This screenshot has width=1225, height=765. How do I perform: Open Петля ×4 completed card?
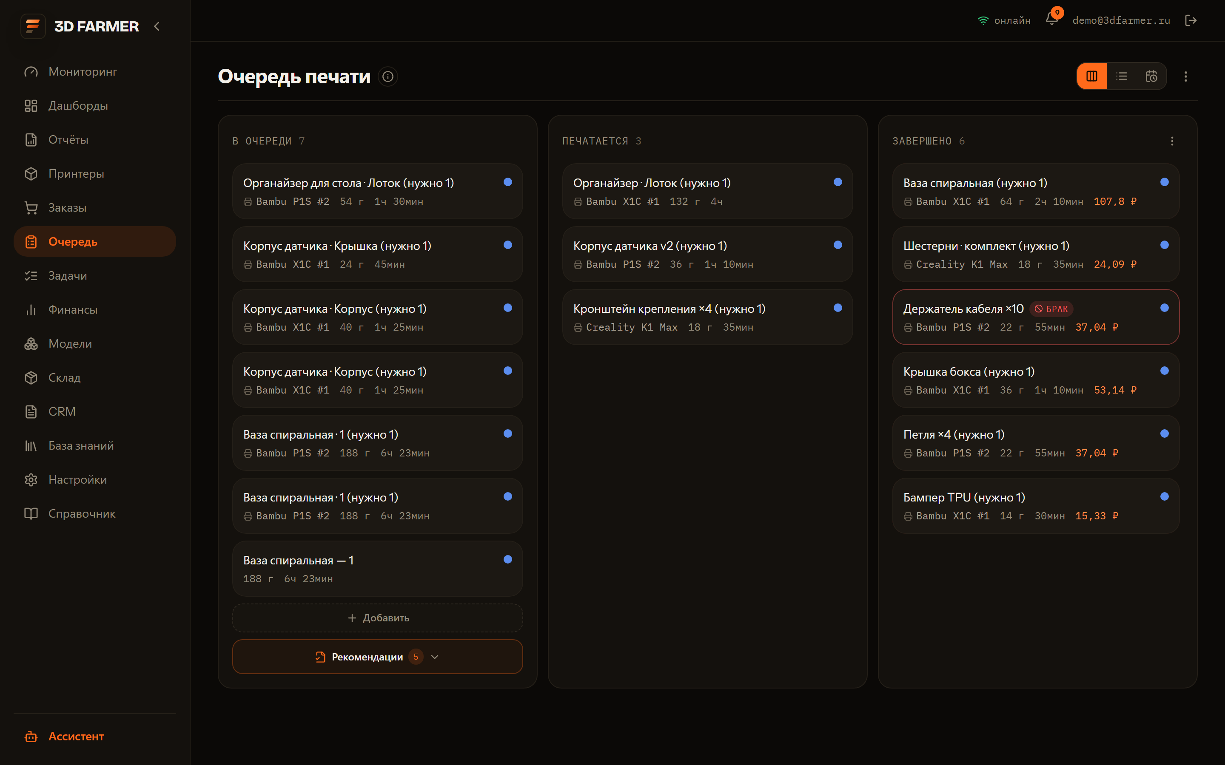point(1036,443)
